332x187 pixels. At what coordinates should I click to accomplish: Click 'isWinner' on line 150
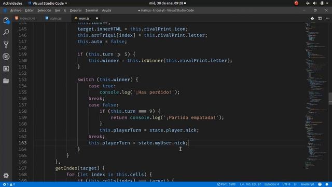152,61
